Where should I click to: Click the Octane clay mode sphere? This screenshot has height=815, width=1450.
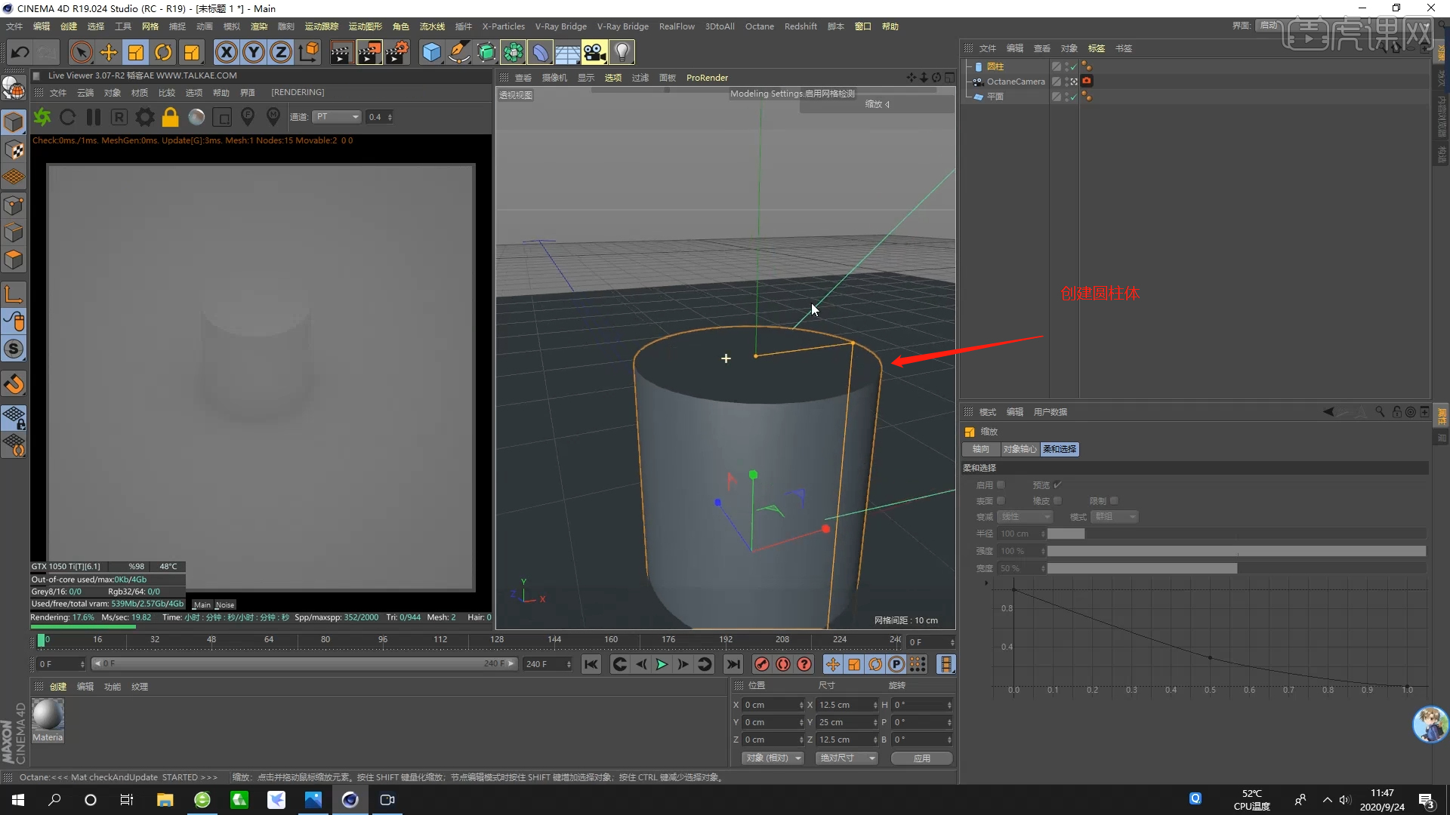[x=196, y=117]
